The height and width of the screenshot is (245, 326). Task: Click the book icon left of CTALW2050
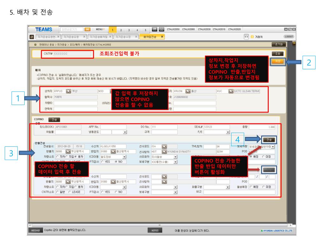[x=161, y=29]
